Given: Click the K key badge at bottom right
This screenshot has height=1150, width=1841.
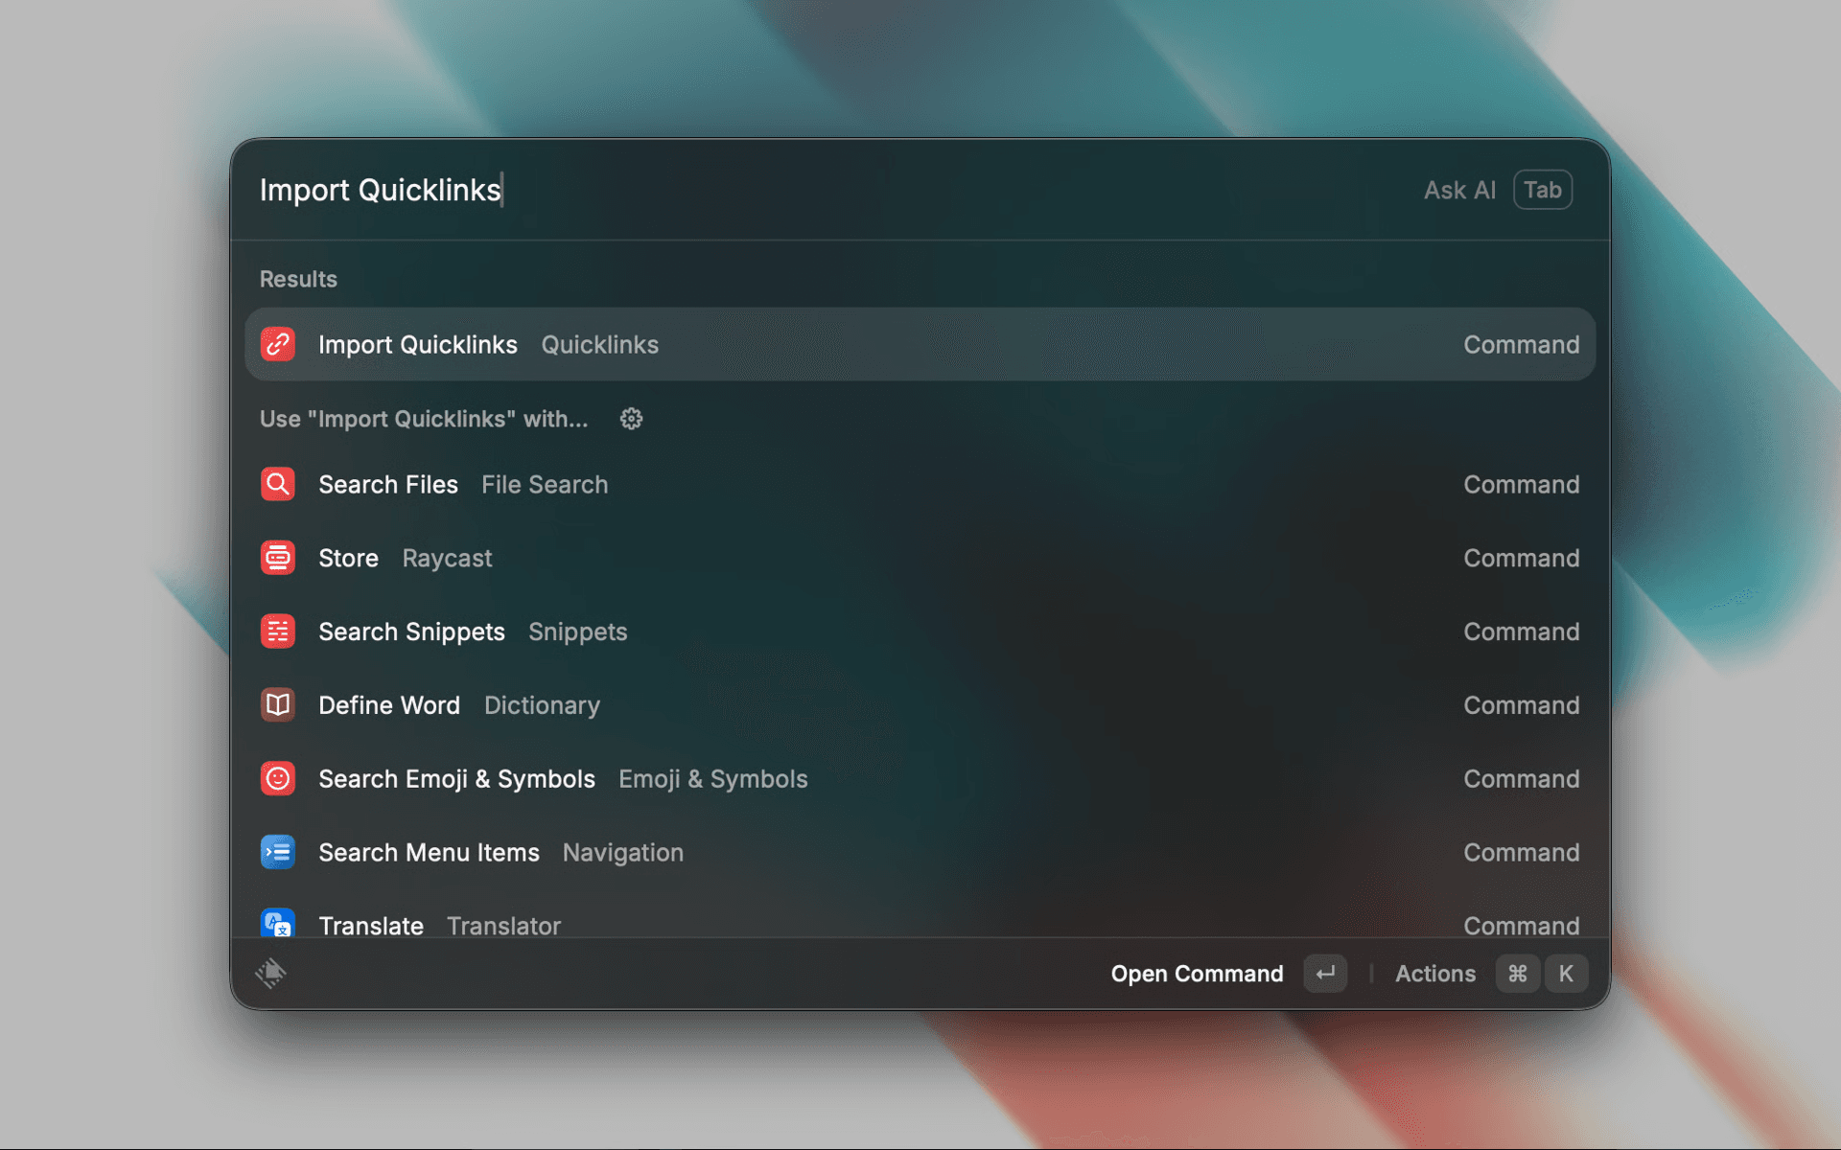Looking at the screenshot, I should [x=1567, y=973].
